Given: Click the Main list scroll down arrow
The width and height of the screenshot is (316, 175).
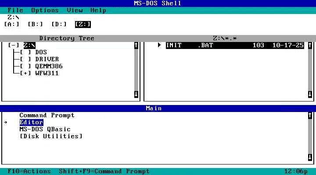Looking at the screenshot, I should [x=310, y=157].
